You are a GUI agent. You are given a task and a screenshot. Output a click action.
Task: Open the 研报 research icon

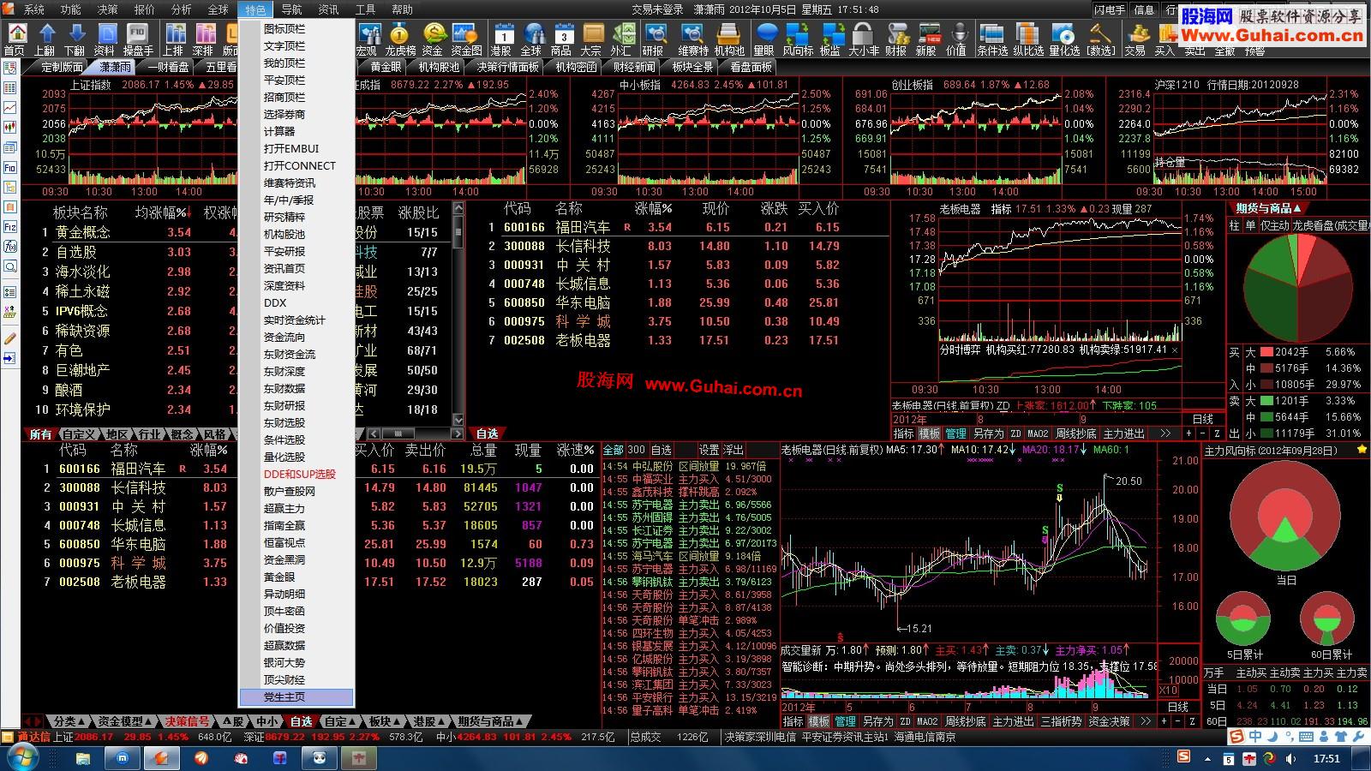coord(655,40)
